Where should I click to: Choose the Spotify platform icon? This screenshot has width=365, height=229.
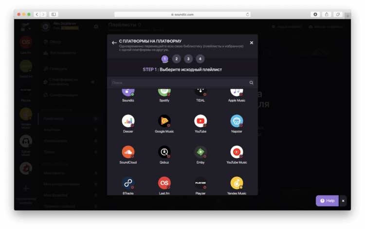point(164,93)
